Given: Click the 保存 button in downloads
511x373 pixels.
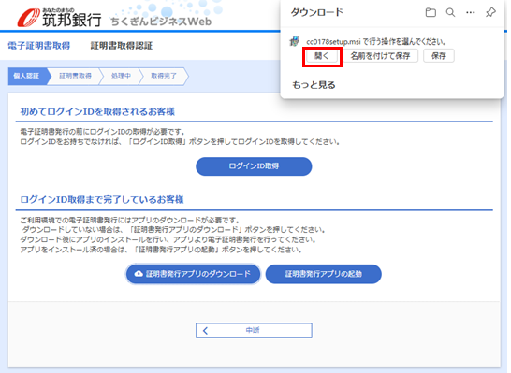Looking at the screenshot, I should click(x=439, y=56).
